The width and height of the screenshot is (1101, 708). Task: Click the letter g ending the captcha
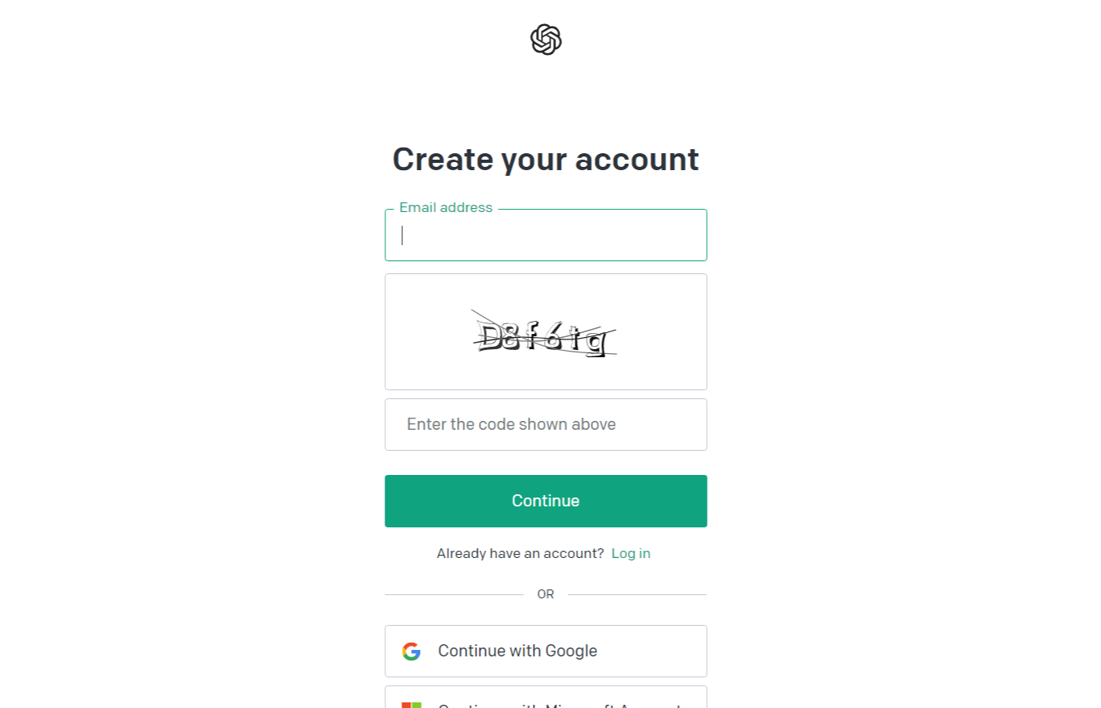click(595, 343)
